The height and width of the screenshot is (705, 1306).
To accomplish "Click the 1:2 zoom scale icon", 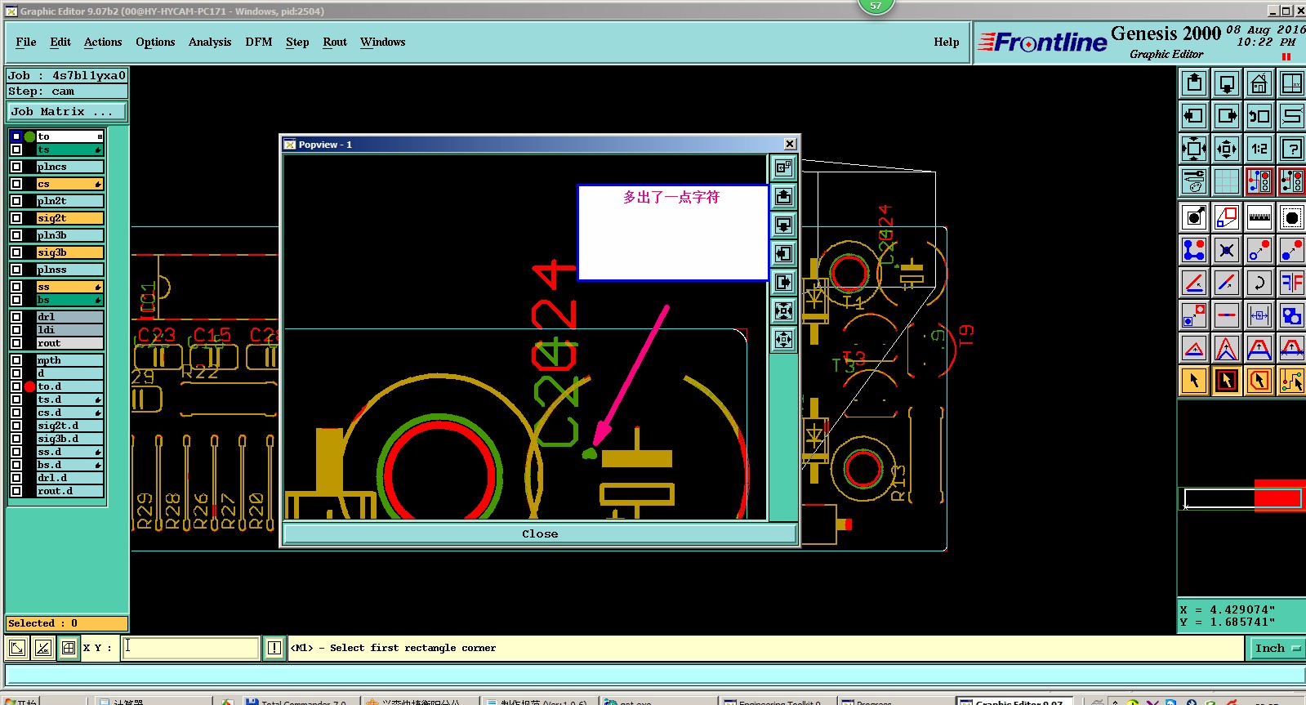I will point(1259,149).
